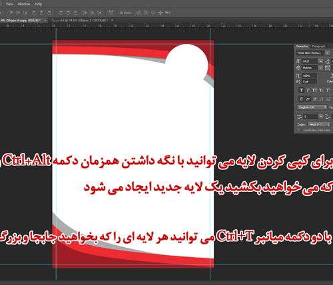Click the distribute top edges icon

coord(61,13)
